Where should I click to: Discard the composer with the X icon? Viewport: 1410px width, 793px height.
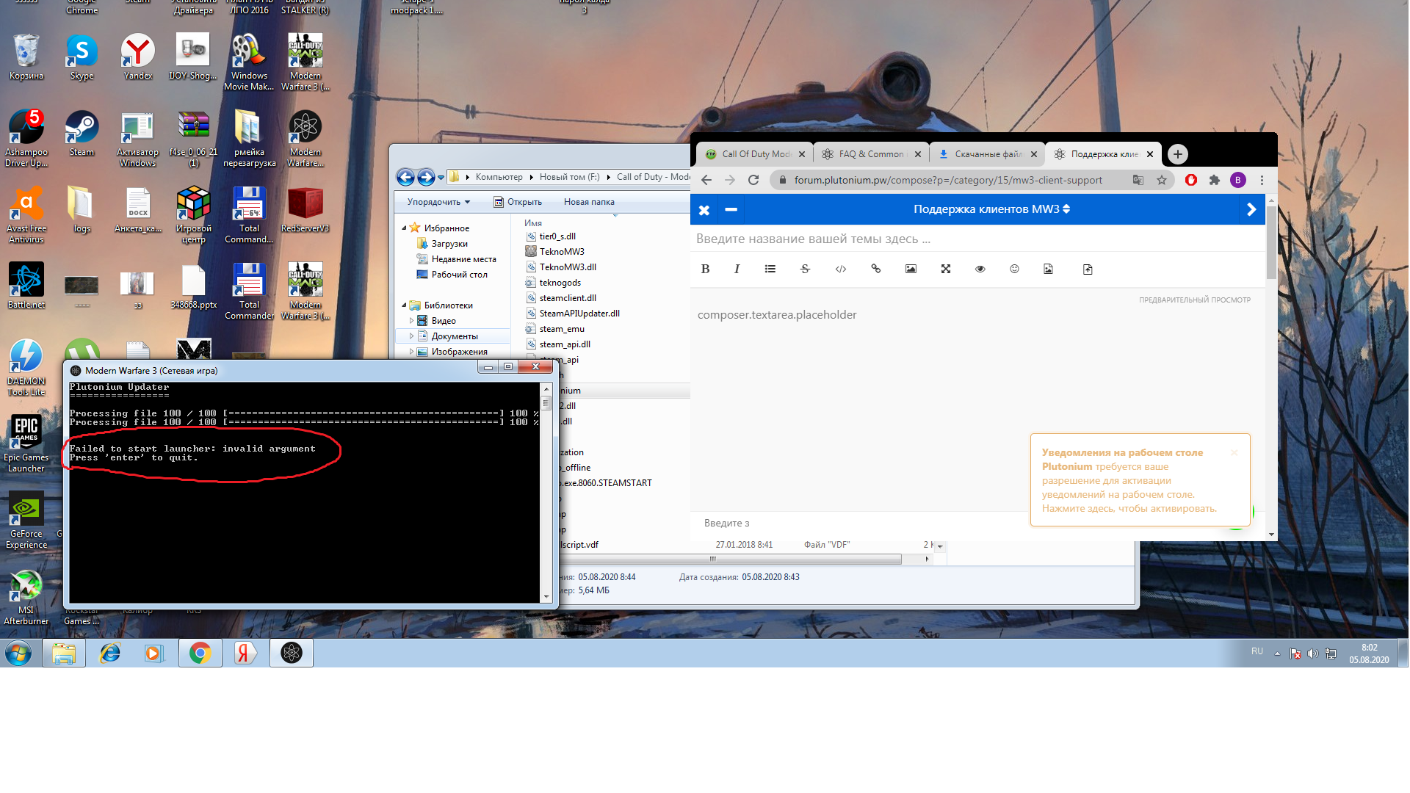tap(704, 210)
